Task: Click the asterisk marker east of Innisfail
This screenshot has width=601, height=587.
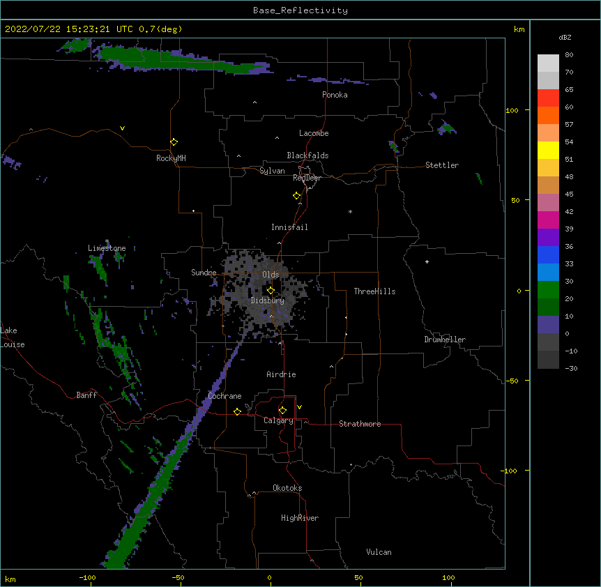Action: tap(350, 211)
